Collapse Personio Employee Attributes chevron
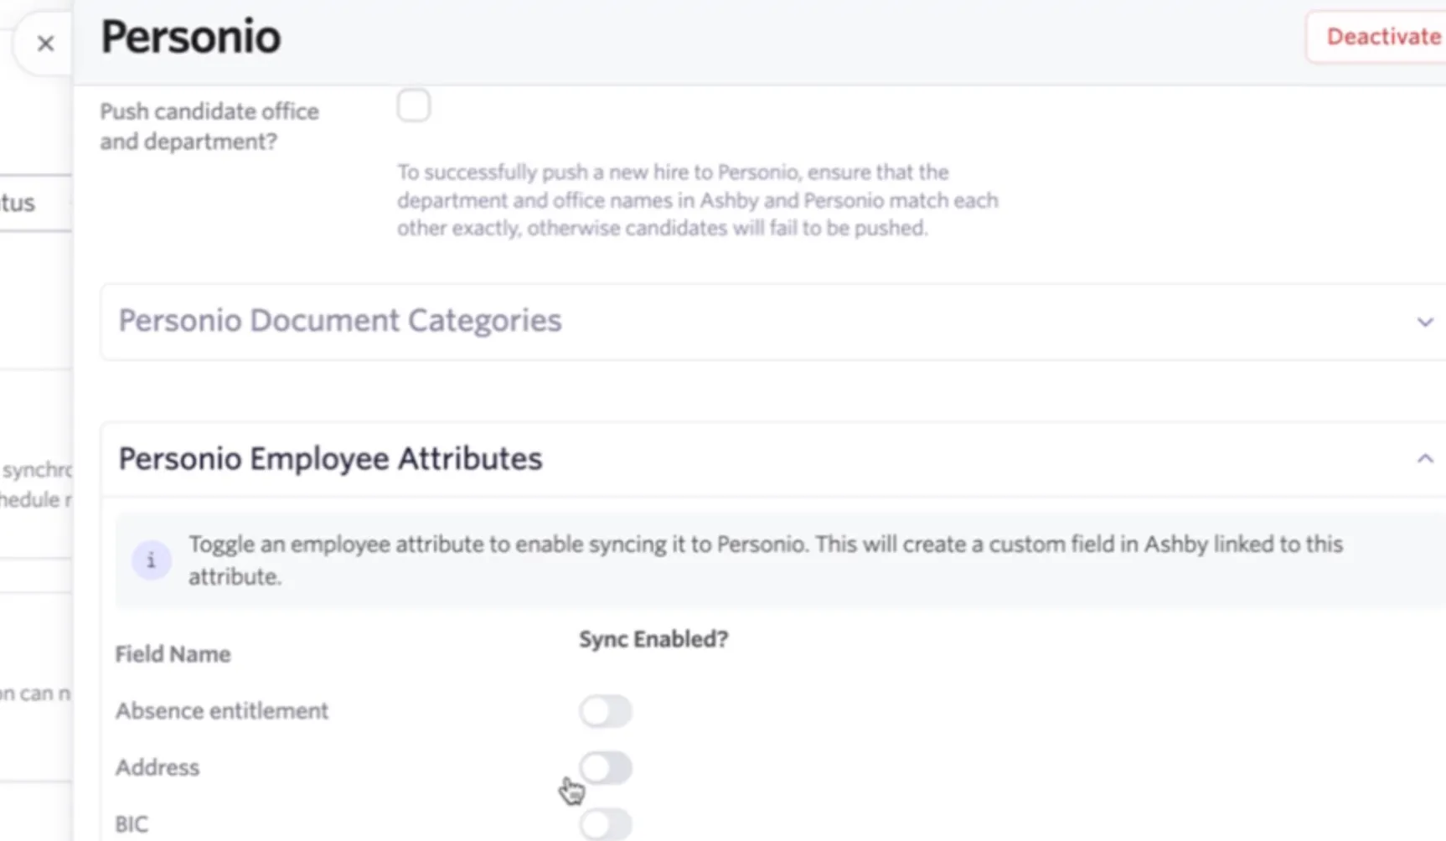Viewport: 1446px width, 841px height. pos(1424,458)
